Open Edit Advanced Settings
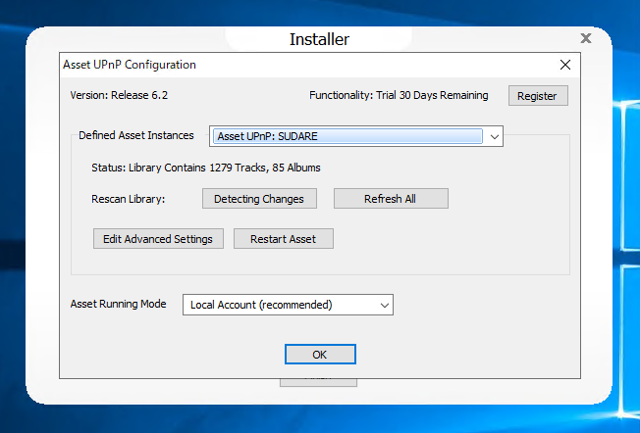Screen dimensions: 640x433 click(x=158, y=239)
